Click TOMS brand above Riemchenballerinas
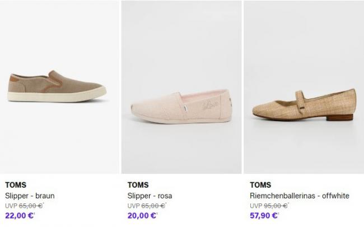 260,185
